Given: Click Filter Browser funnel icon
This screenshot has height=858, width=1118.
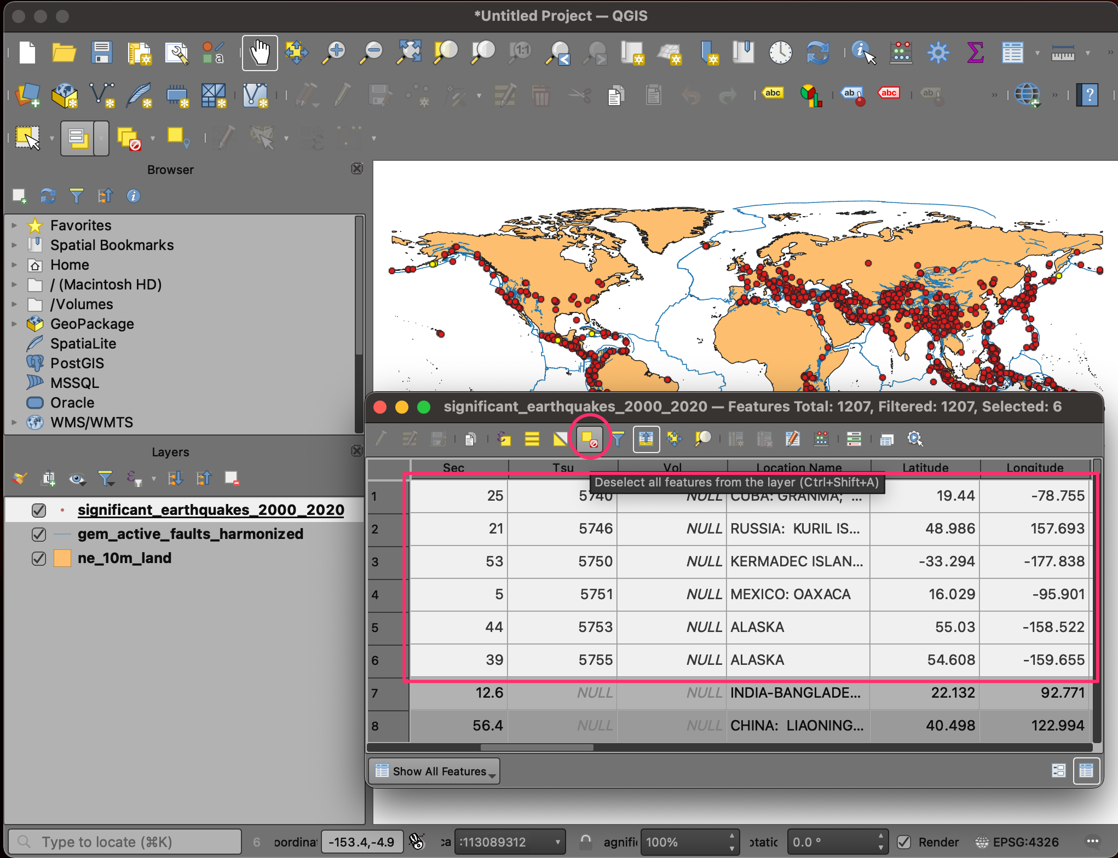Looking at the screenshot, I should 77,195.
